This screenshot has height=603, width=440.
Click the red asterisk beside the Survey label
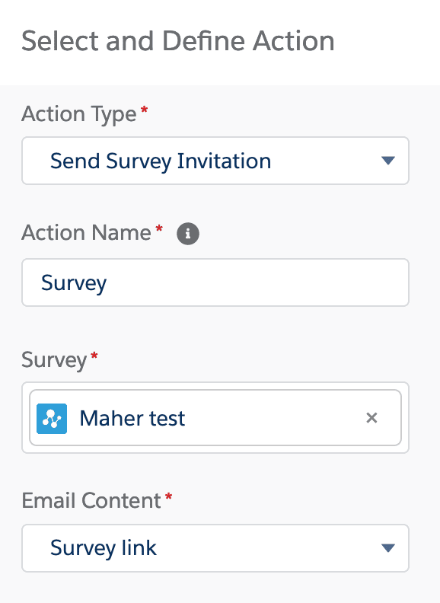click(94, 356)
